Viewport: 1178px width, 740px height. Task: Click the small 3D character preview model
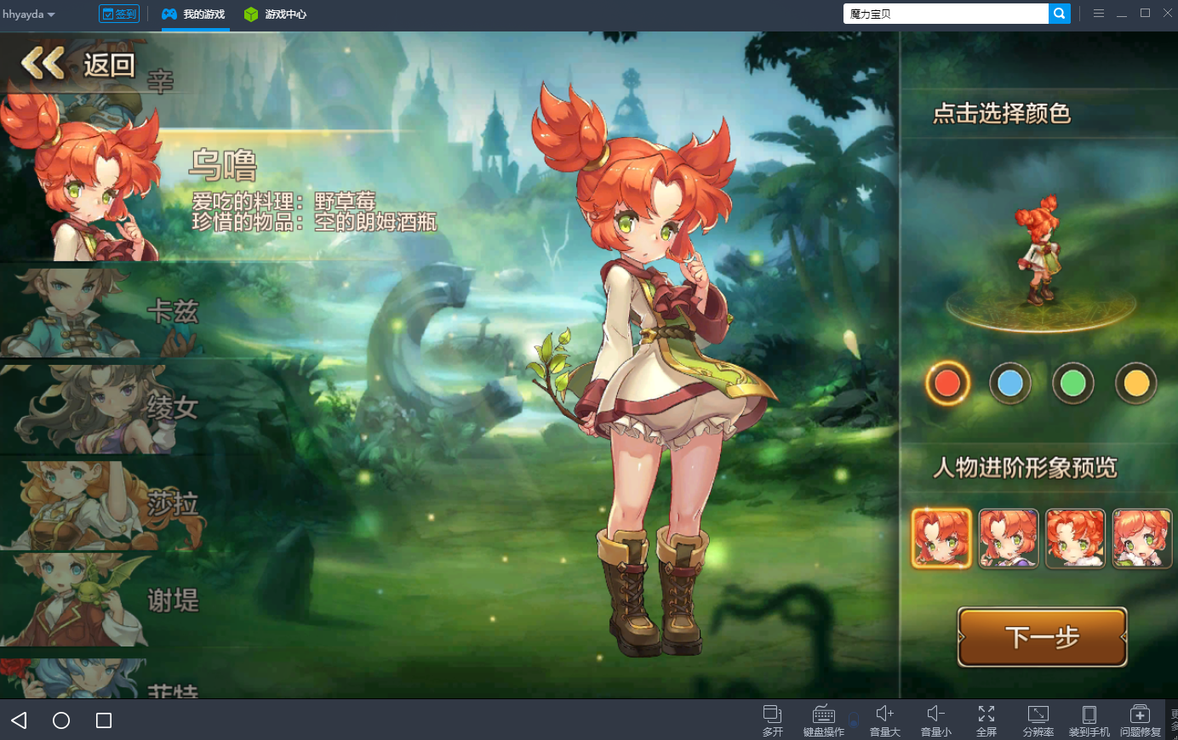pyautogui.click(x=1038, y=249)
